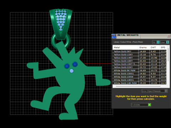Select the Yellow Gold:18KY R... row
The height and width of the screenshot is (128, 171).
[140, 64]
